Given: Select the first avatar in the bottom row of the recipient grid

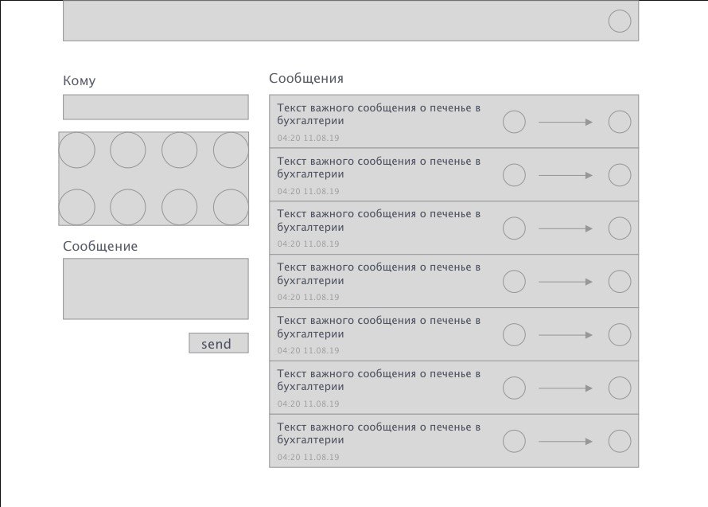Looking at the screenshot, I should click(x=76, y=207).
